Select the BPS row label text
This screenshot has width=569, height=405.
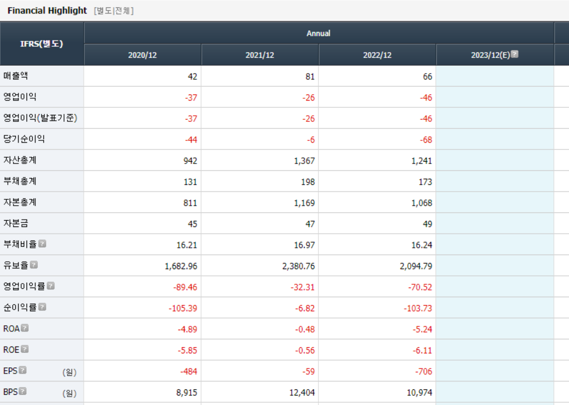coord(10,392)
